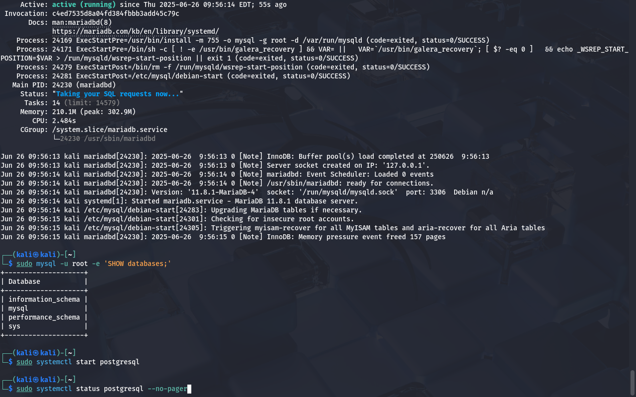Image resolution: width=636 pixels, height=397 pixels.
Task: Click the 'Triggering myisam-recover' log line
Action: click(273, 228)
